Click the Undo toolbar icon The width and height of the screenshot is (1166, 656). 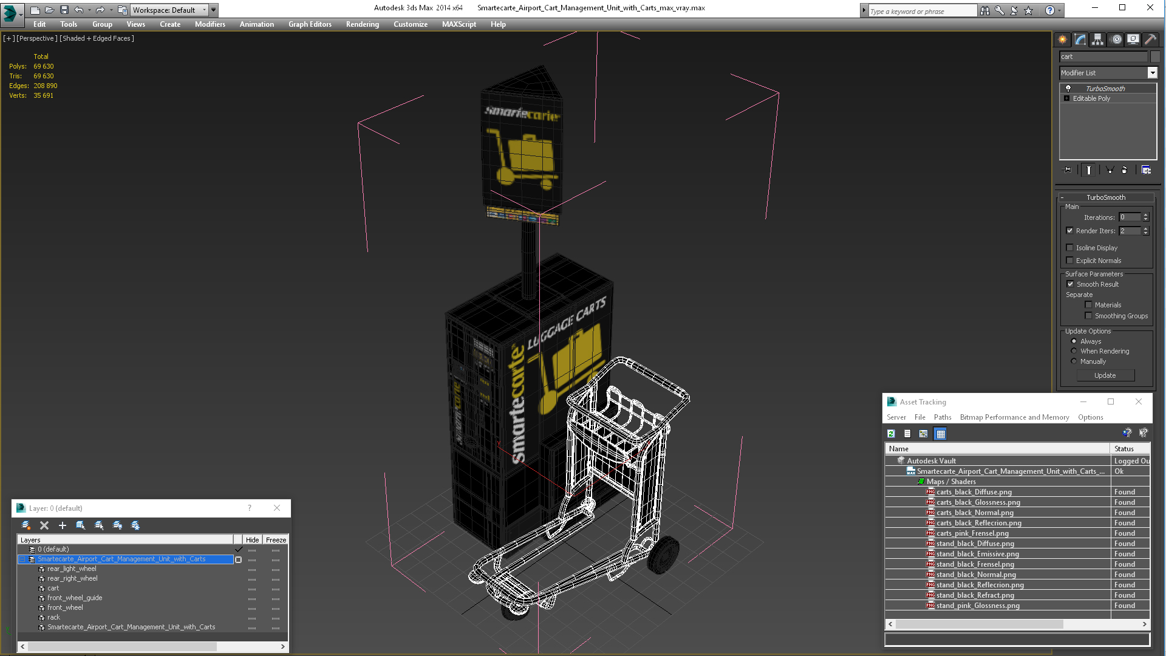click(x=79, y=10)
